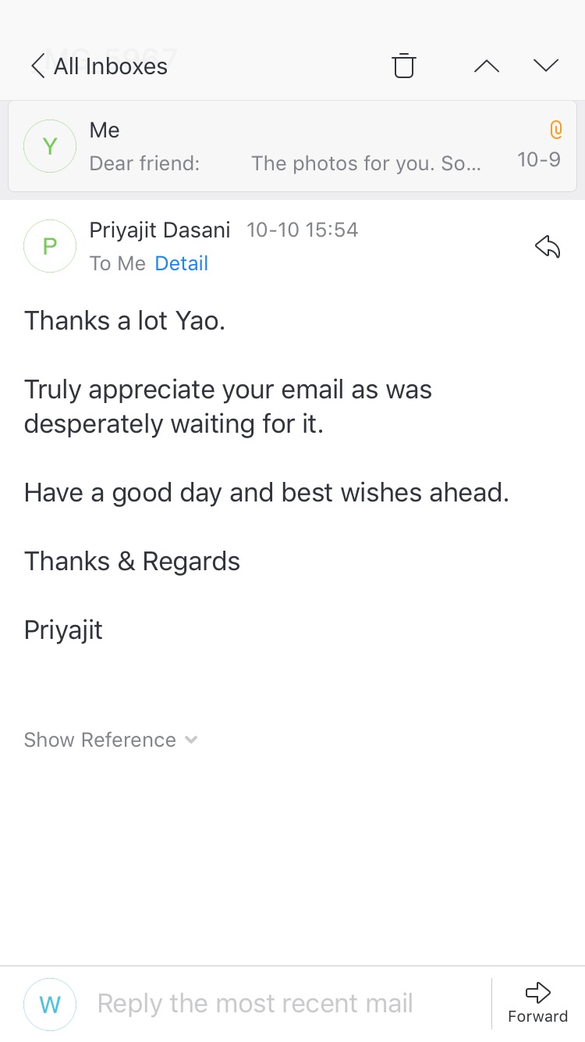Tap the blue W avatar circle

coord(50,1005)
